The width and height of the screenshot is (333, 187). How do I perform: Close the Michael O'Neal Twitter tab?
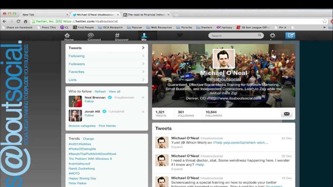point(118,15)
